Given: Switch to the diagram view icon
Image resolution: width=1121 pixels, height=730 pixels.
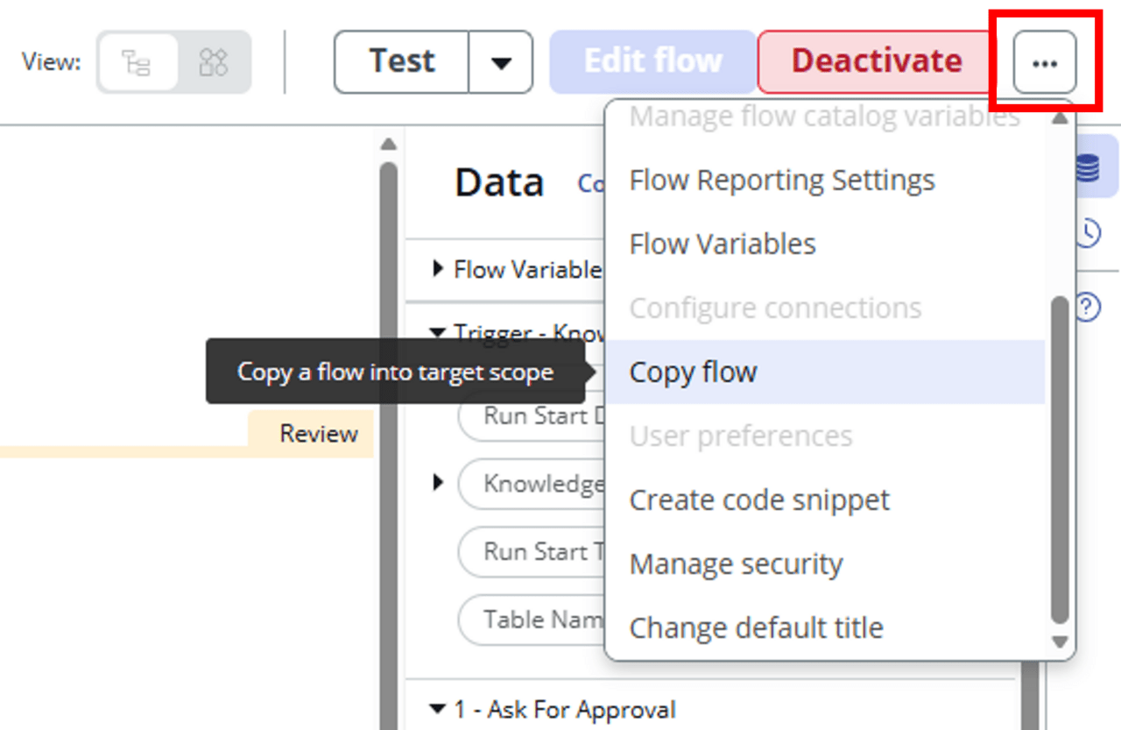Looking at the screenshot, I should pos(213,62).
